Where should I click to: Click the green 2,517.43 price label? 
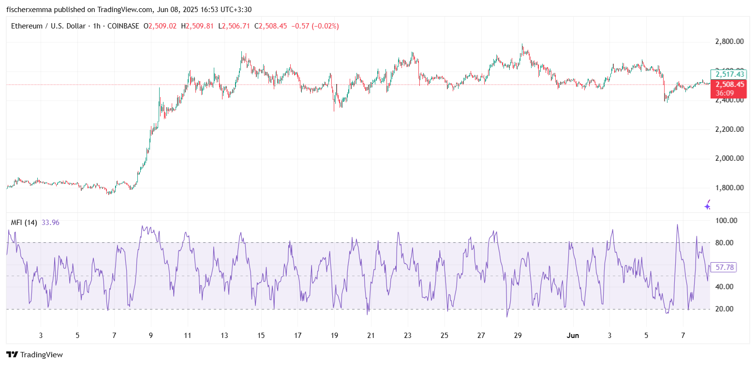click(x=728, y=74)
